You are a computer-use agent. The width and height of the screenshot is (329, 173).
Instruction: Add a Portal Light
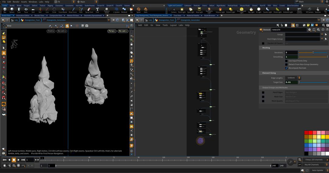(x=278, y=10)
